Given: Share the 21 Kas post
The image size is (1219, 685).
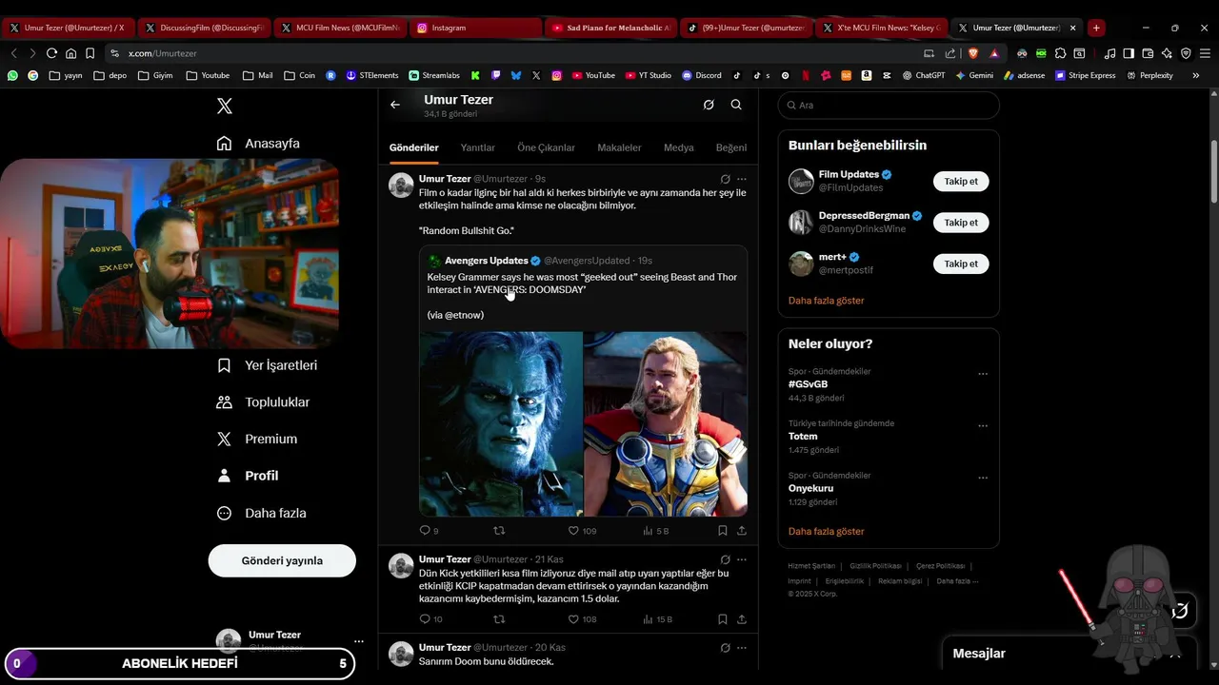Looking at the screenshot, I should coord(742,619).
